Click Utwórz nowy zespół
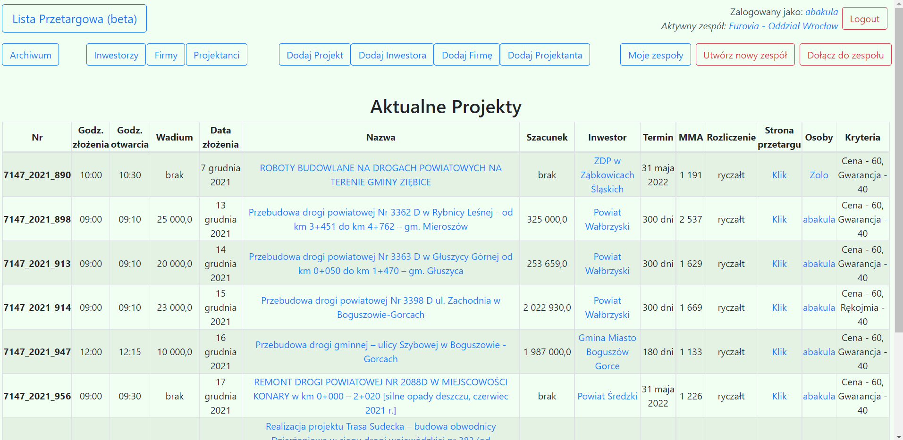This screenshot has width=903, height=440. pyautogui.click(x=745, y=55)
